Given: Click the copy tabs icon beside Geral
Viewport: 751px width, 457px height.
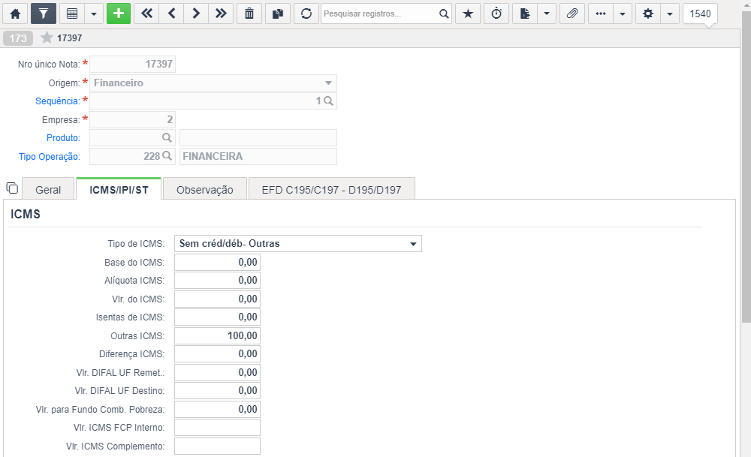Looking at the screenshot, I should point(12,188).
